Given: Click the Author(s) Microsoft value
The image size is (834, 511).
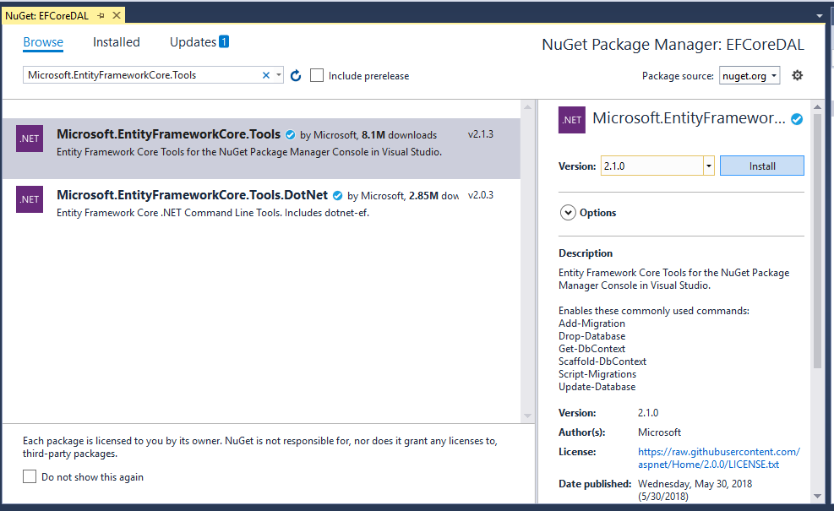Looking at the screenshot, I should pos(660,432).
